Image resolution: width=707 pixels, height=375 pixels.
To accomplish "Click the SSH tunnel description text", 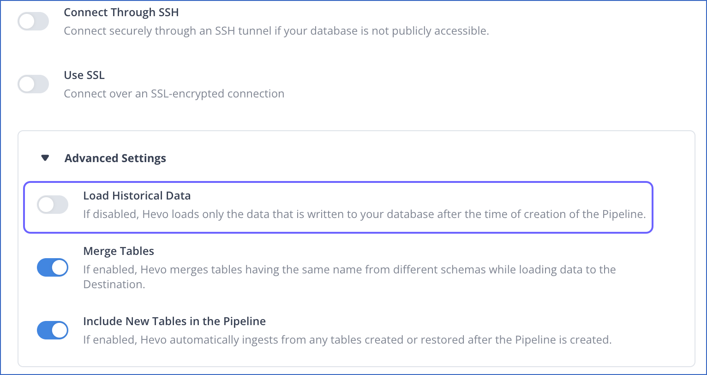I will [x=276, y=31].
